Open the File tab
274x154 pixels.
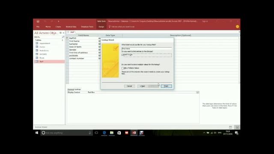tap(38, 27)
